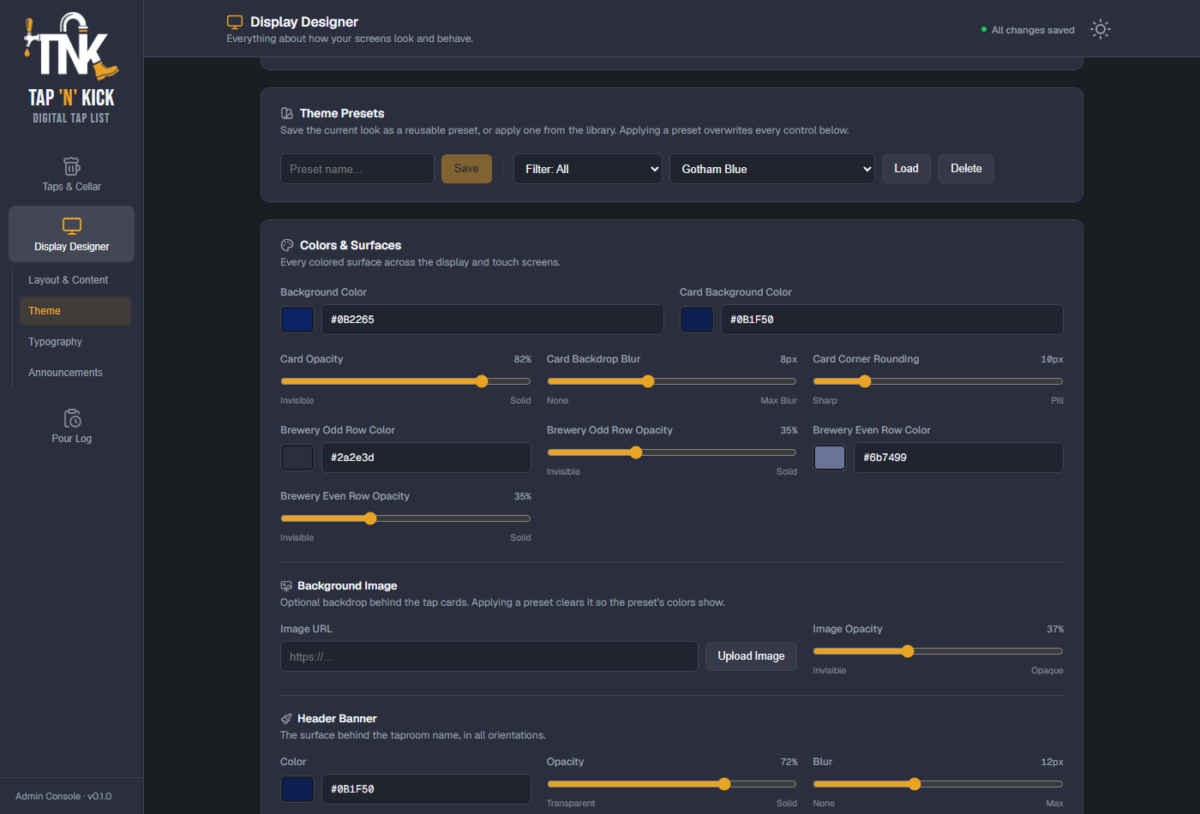Screen dimensions: 1200x814
Task: Adjust the Card Corner Rounding slider
Action: pyautogui.click(x=938, y=381)
